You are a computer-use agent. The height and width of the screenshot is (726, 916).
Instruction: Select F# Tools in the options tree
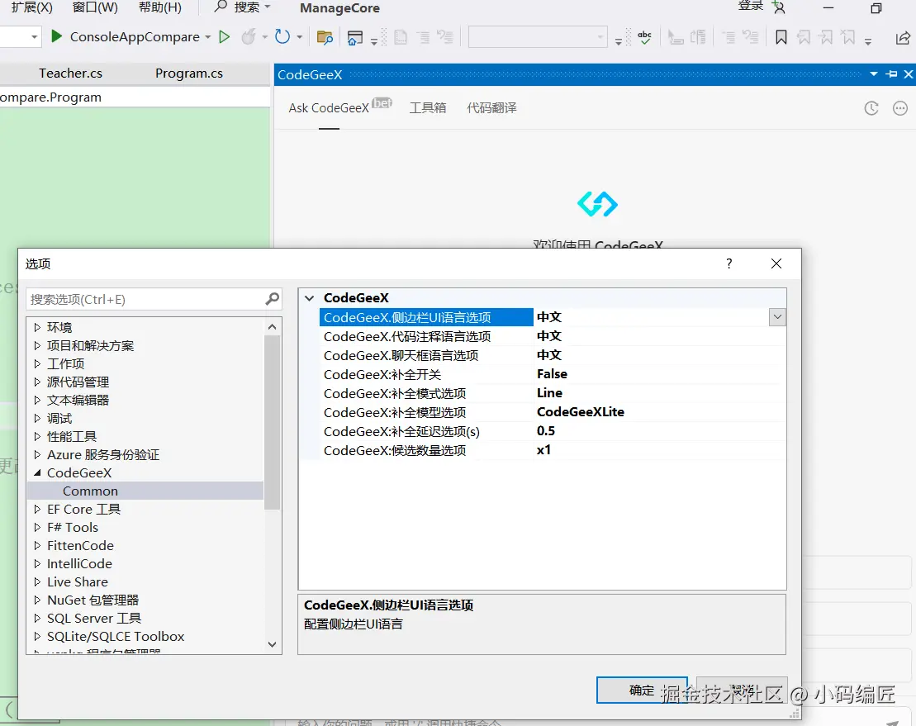73,528
